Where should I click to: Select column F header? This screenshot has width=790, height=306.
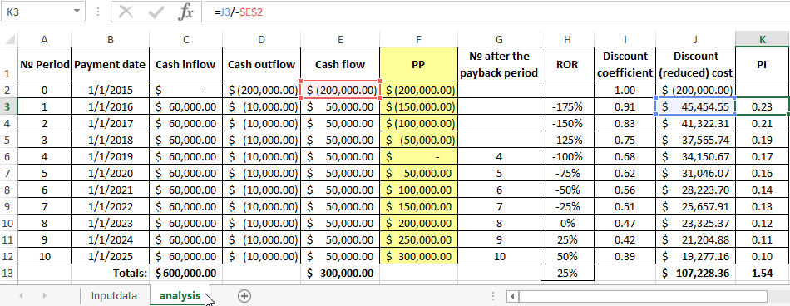point(418,39)
